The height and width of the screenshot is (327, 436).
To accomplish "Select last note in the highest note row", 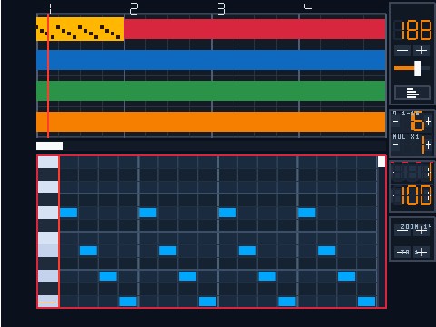I will point(307,213).
